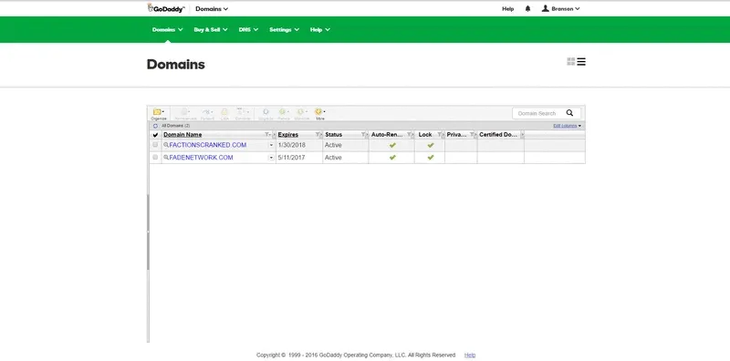Click the left vertical scrollbar thumb
730x361 pixels.
point(148,232)
